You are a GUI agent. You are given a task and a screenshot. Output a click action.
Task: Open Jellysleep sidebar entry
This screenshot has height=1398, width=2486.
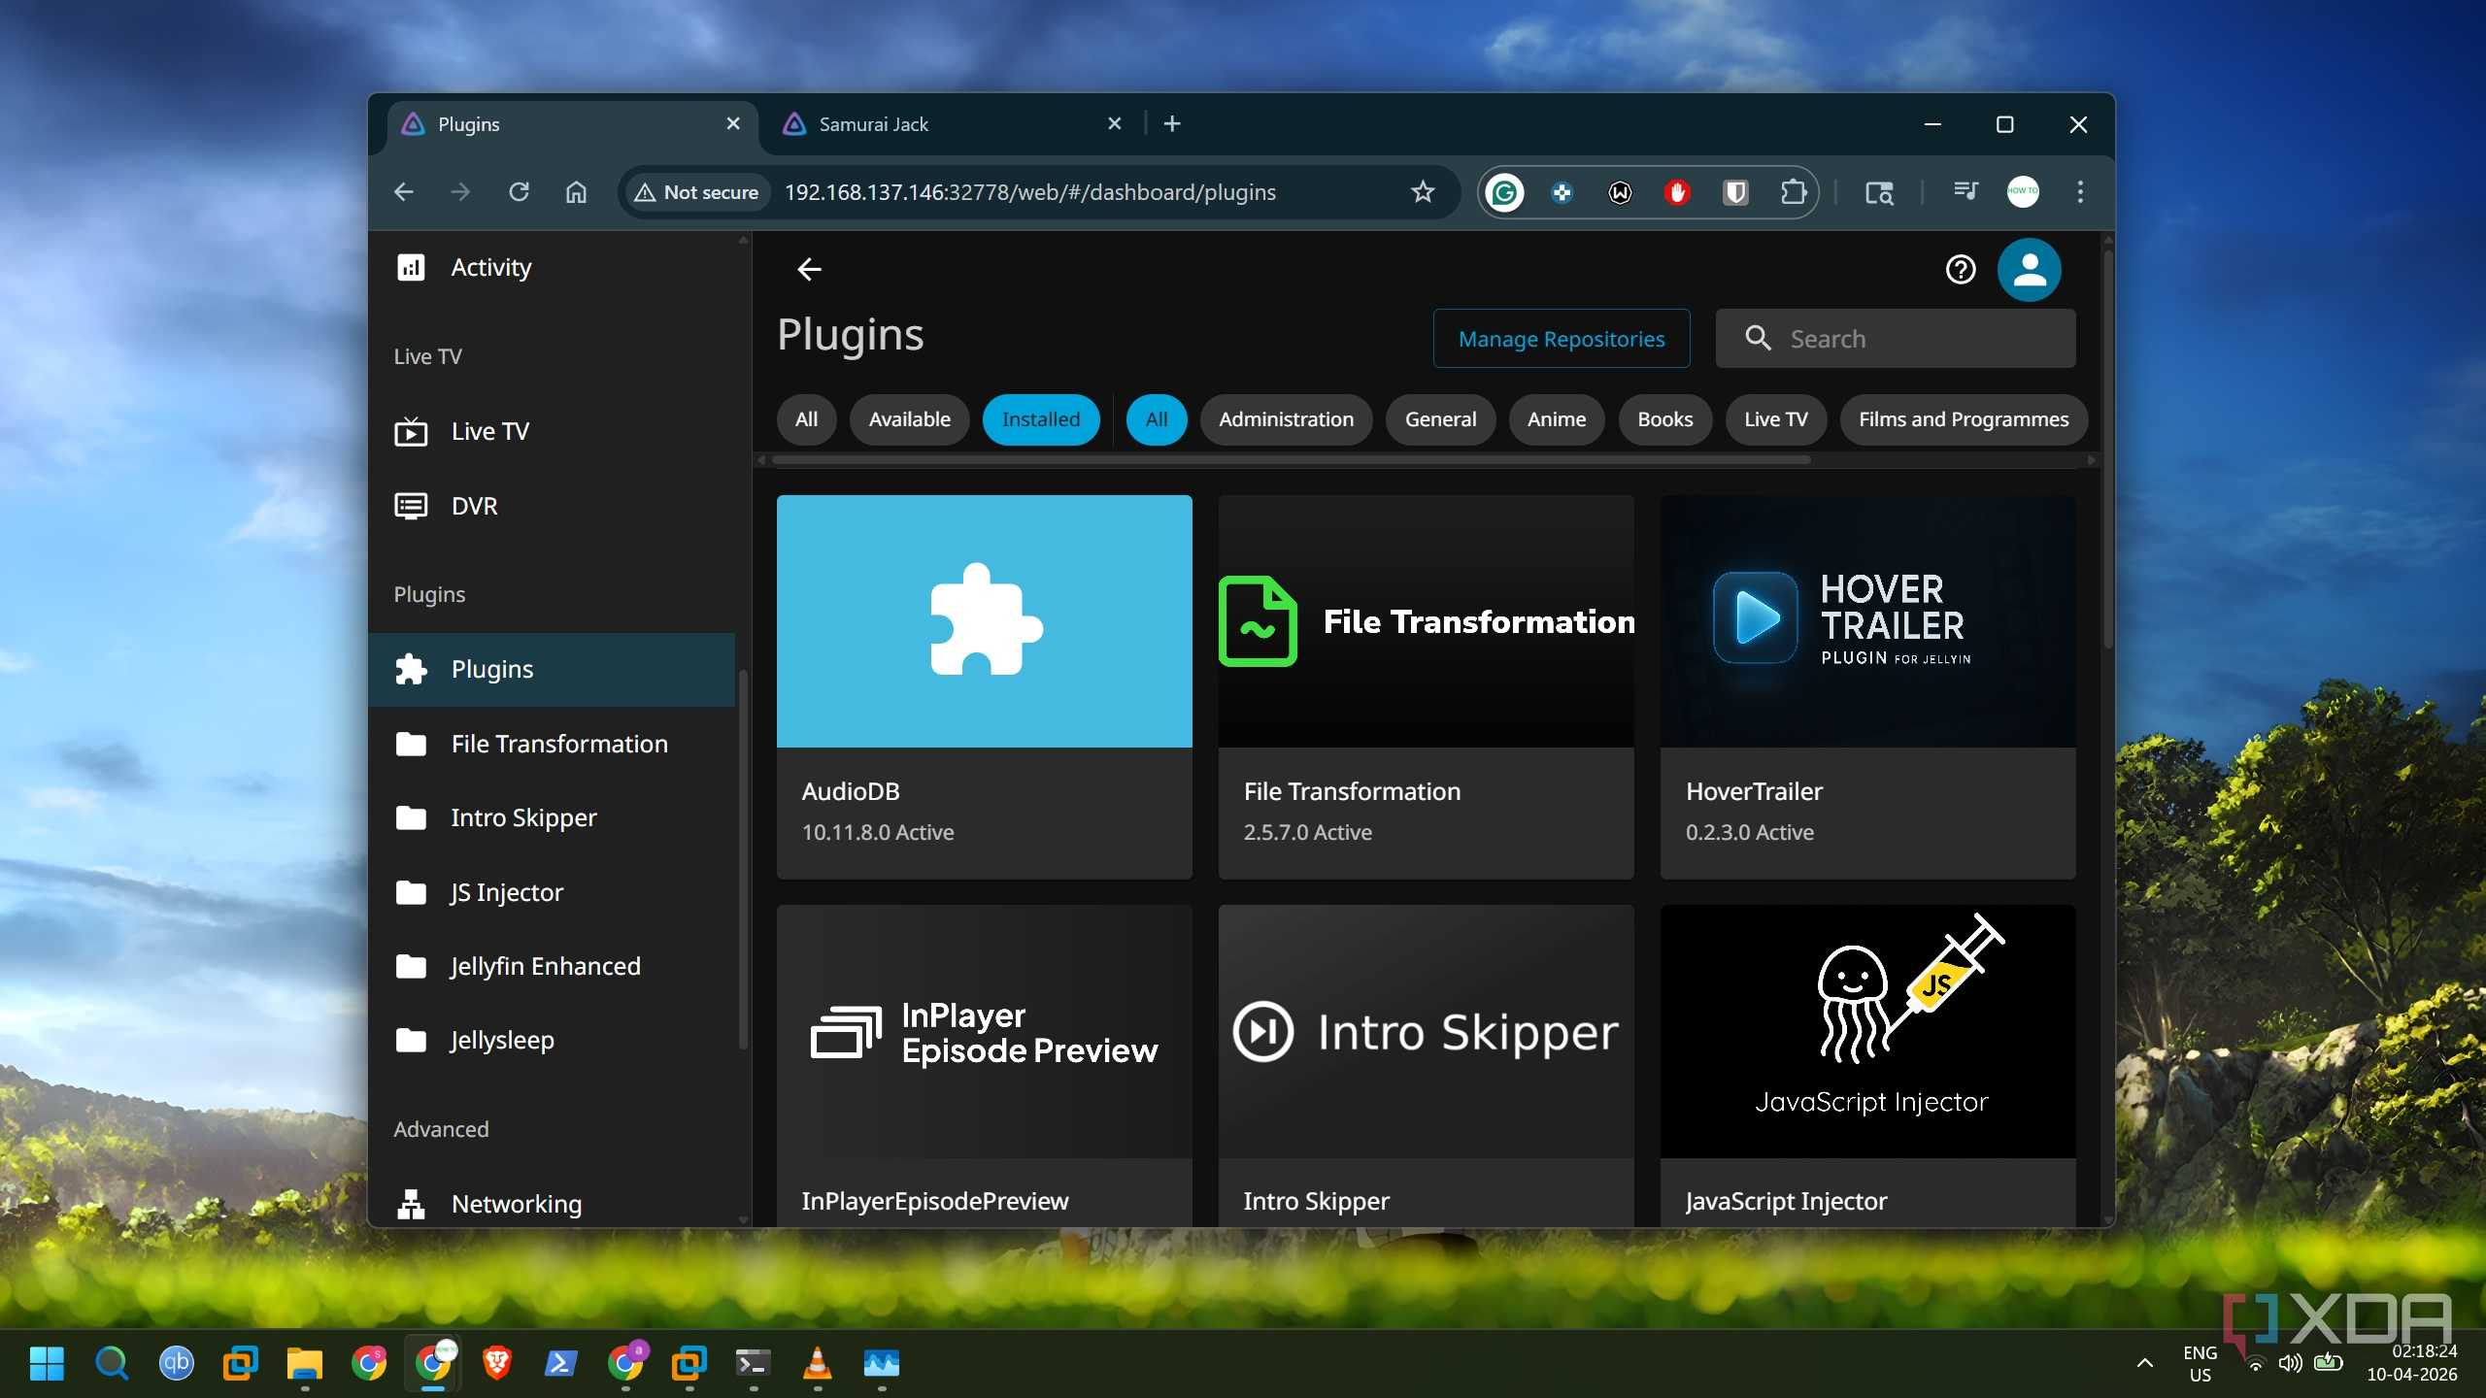click(551, 1040)
